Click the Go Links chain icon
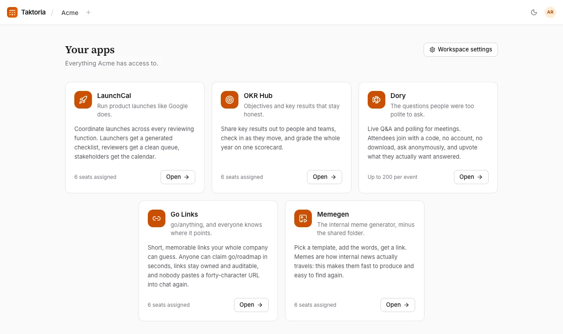Image resolution: width=563 pixels, height=334 pixels. (x=157, y=218)
